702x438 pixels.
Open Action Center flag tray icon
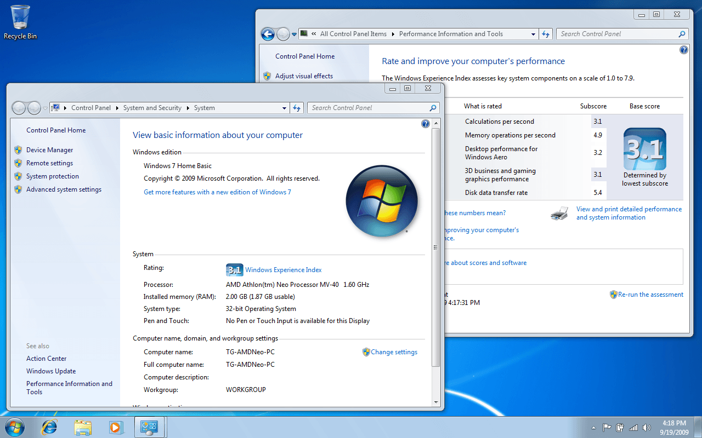(x=607, y=428)
